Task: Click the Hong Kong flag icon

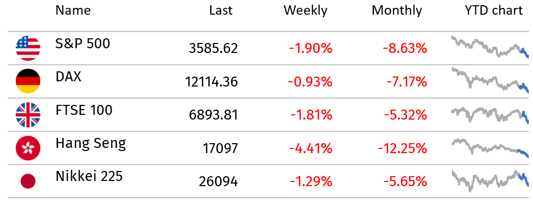Action: [x=28, y=148]
